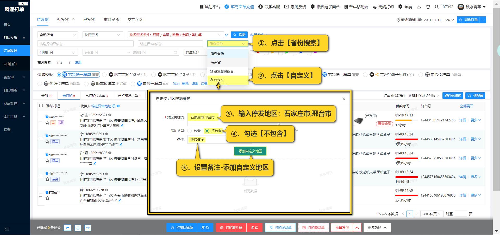Viewport: 500px width, 235px height.
Task: Open the 200条/页 page size dropdown
Action: click(432, 214)
